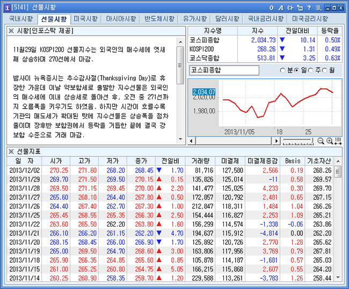Image resolution: width=349 pixels, height=289 pixels.
Task: Zoom out the chart with minus magnifier
Action: [321, 141]
